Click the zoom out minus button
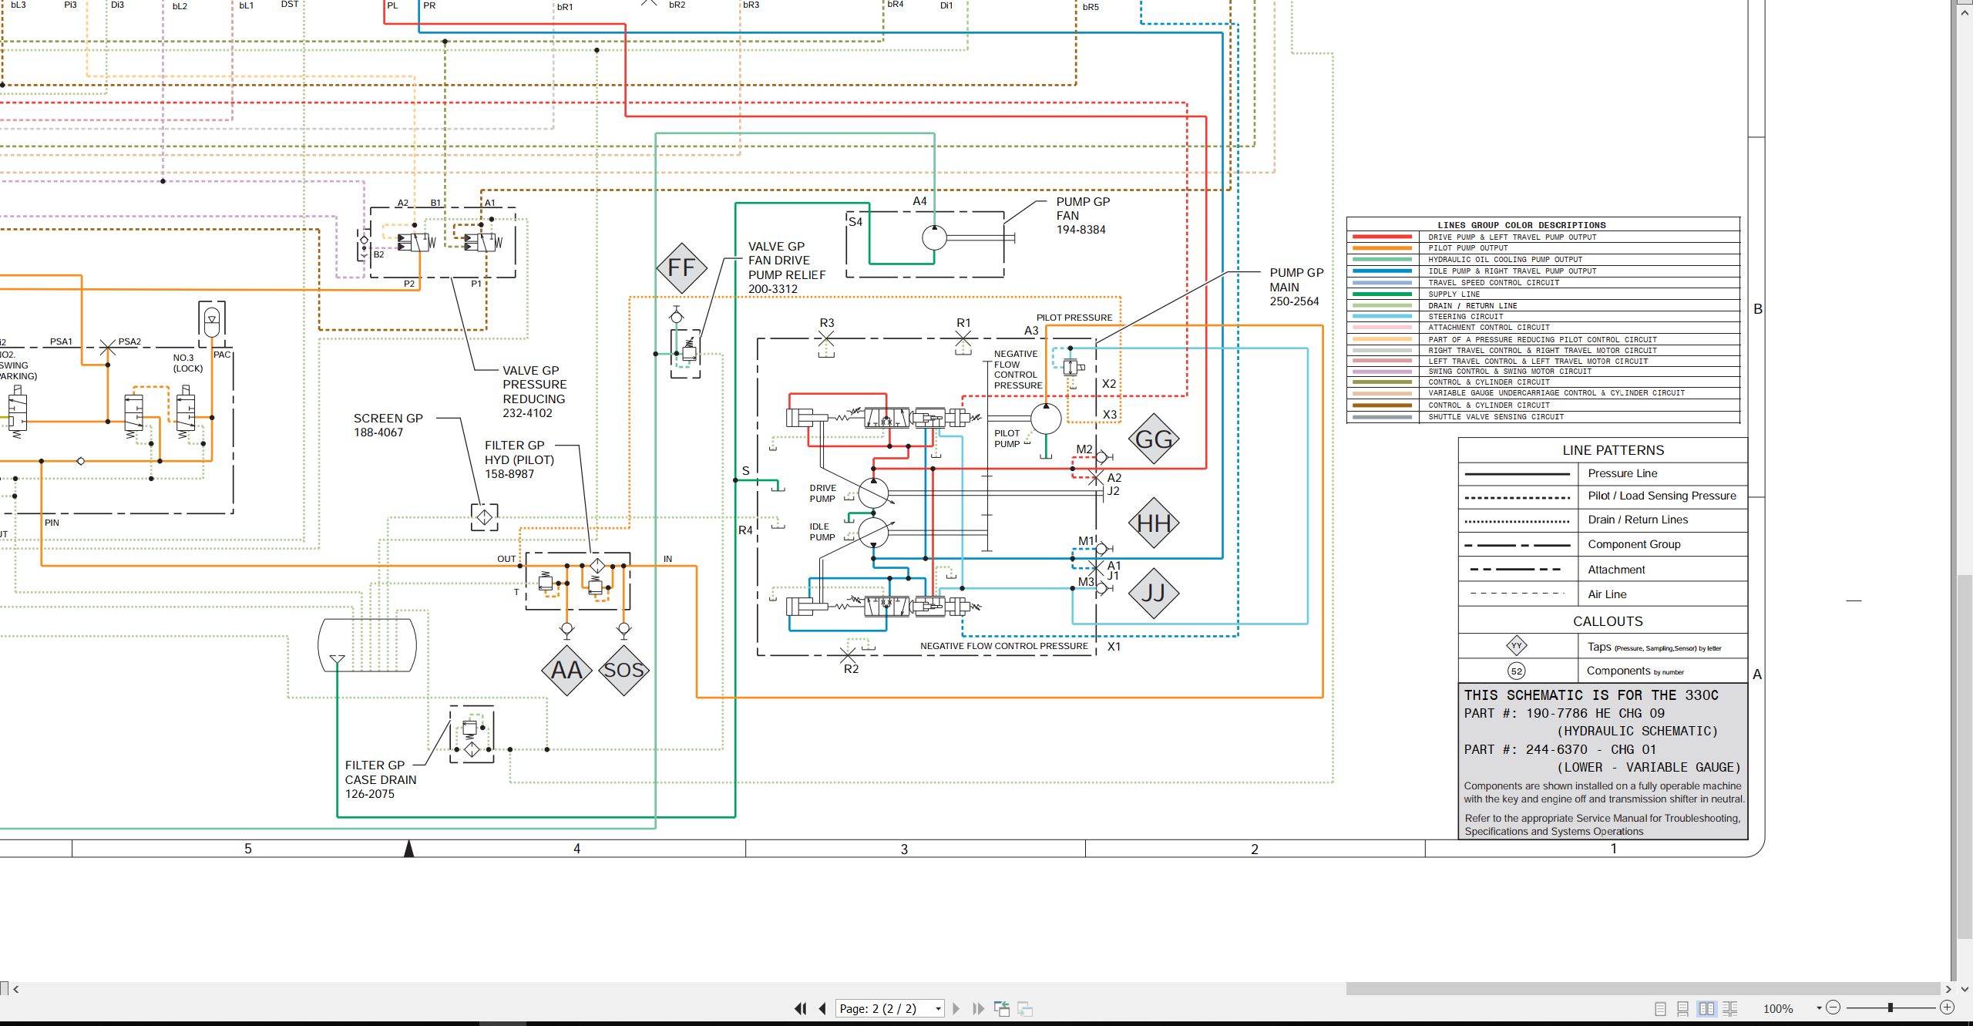This screenshot has width=1973, height=1026. click(x=1834, y=1007)
